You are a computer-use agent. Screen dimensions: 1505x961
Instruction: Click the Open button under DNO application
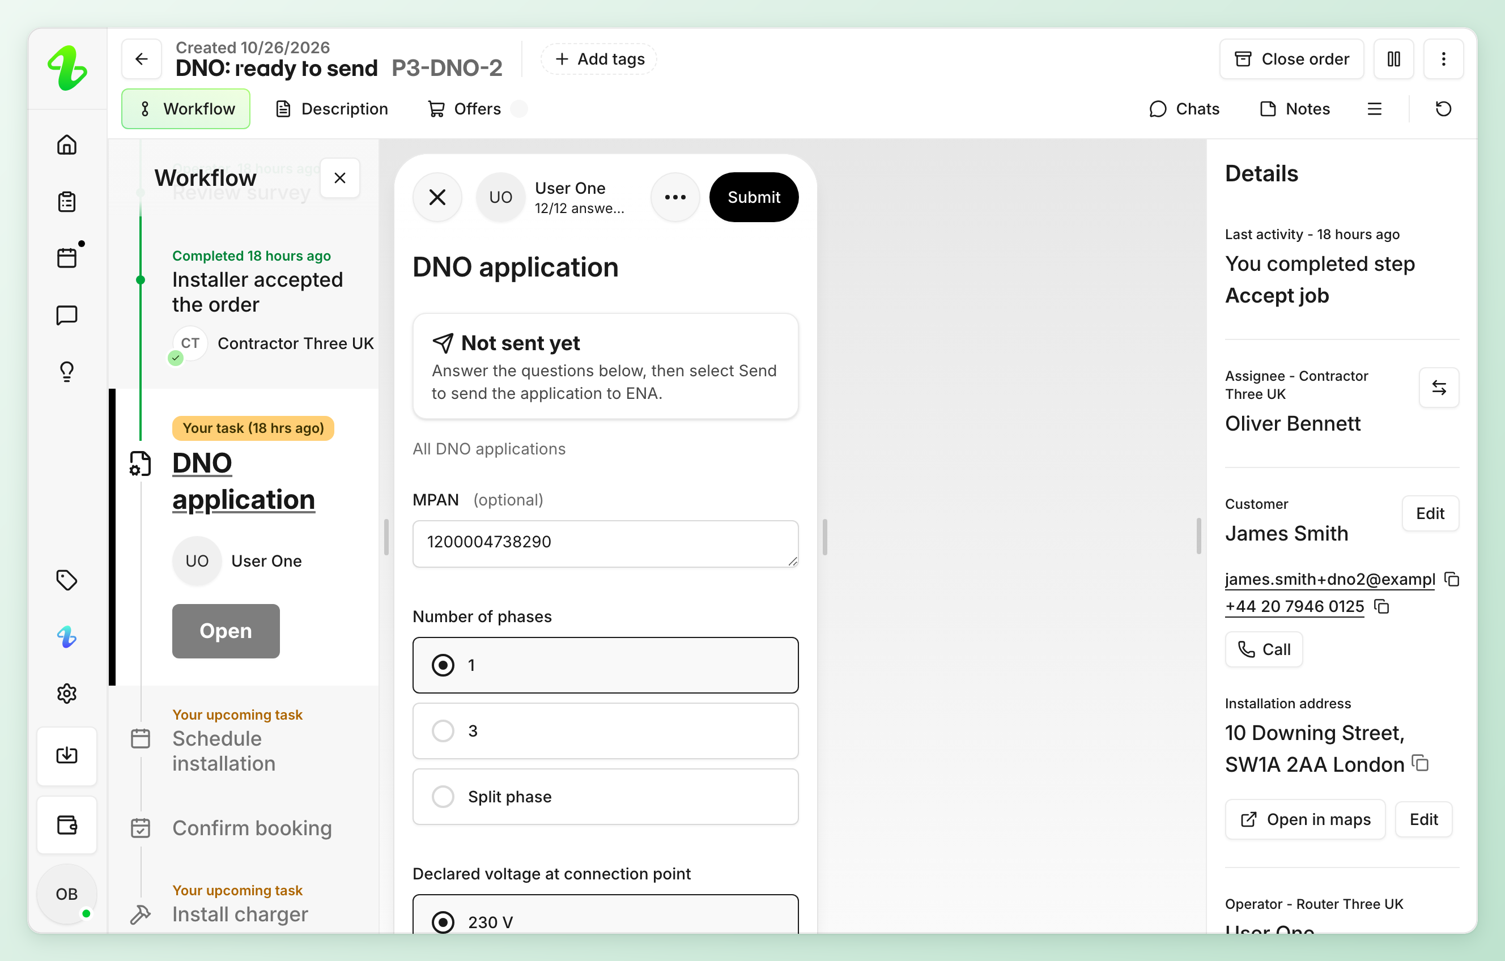click(x=226, y=631)
